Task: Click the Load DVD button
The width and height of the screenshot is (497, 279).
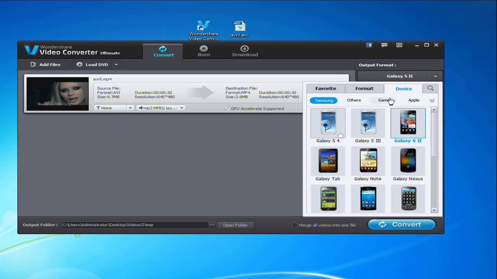Action: [x=93, y=65]
